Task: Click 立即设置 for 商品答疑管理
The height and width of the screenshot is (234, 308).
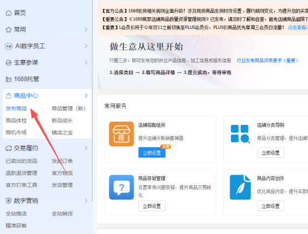Action: coord(152,206)
